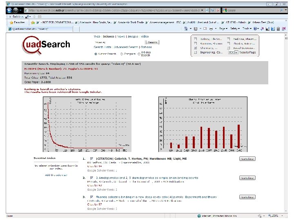The width and height of the screenshot is (294, 220).
Task: Click the blank New Tab button
Action: tap(76, 29)
